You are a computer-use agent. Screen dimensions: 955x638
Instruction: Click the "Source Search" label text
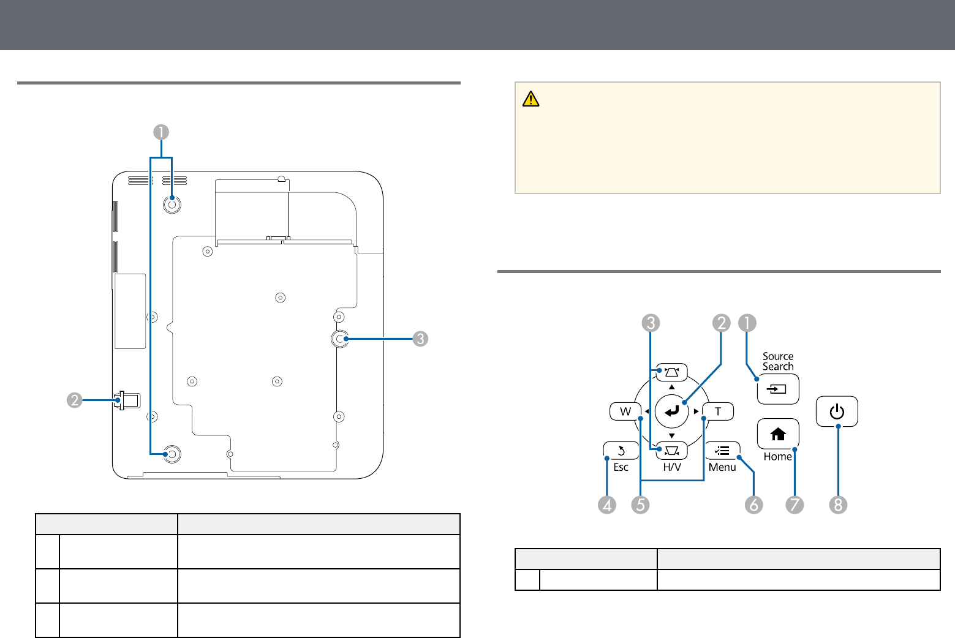pos(778,361)
